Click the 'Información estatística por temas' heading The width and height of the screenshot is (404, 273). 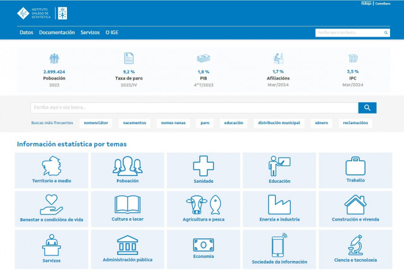click(72, 144)
